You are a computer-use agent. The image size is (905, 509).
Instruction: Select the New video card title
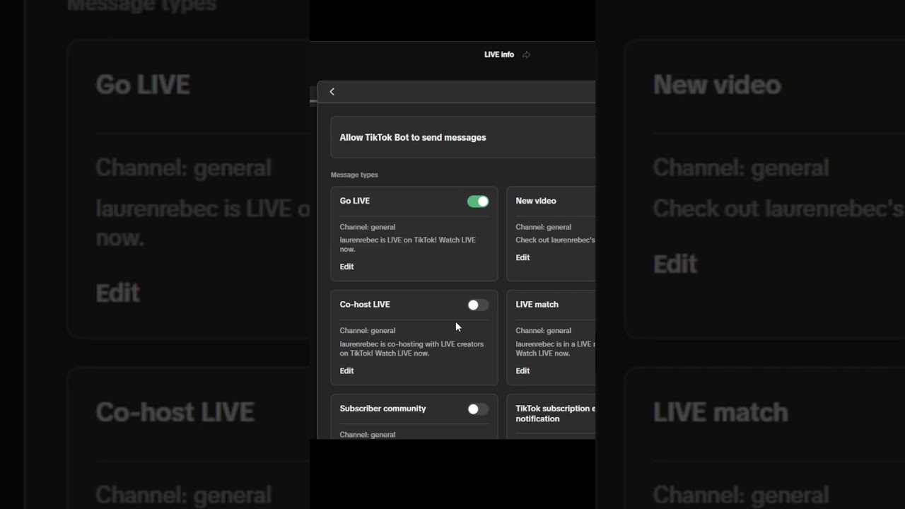pyautogui.click(x=536, y=201)
